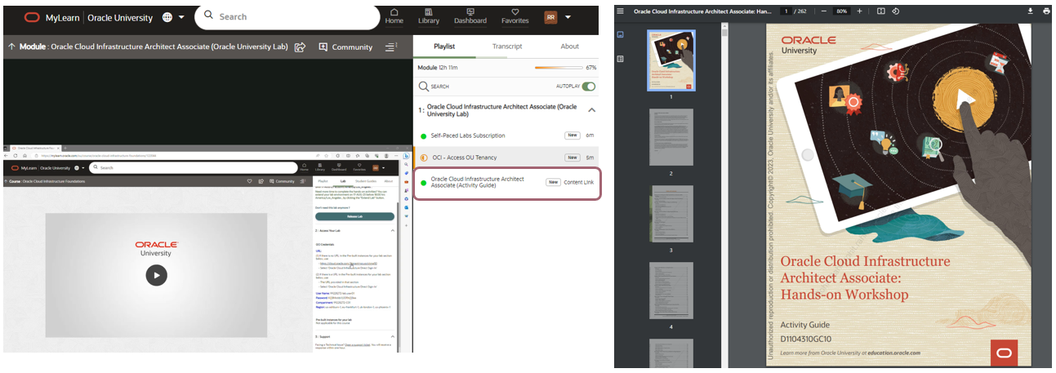Select page 1 thumbnail in PDF sidebar
This screenshot has width=1056, height=373.
671,60
